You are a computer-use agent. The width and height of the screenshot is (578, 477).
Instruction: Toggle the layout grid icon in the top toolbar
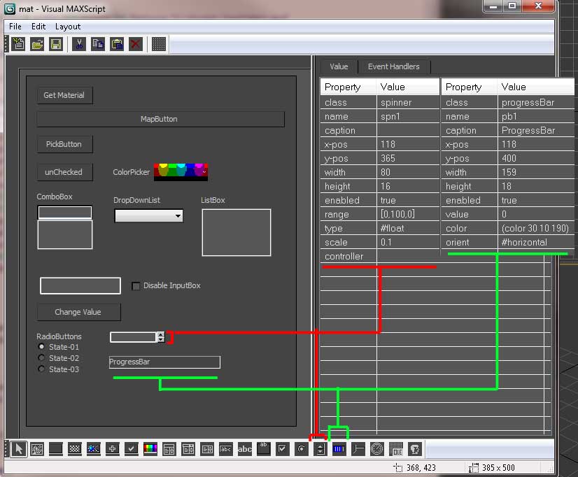point(159,44)
